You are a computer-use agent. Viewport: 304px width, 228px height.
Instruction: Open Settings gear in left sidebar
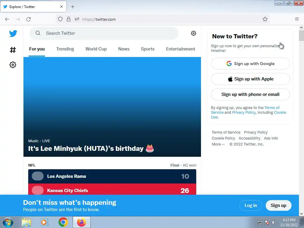[x=13, y=65]
